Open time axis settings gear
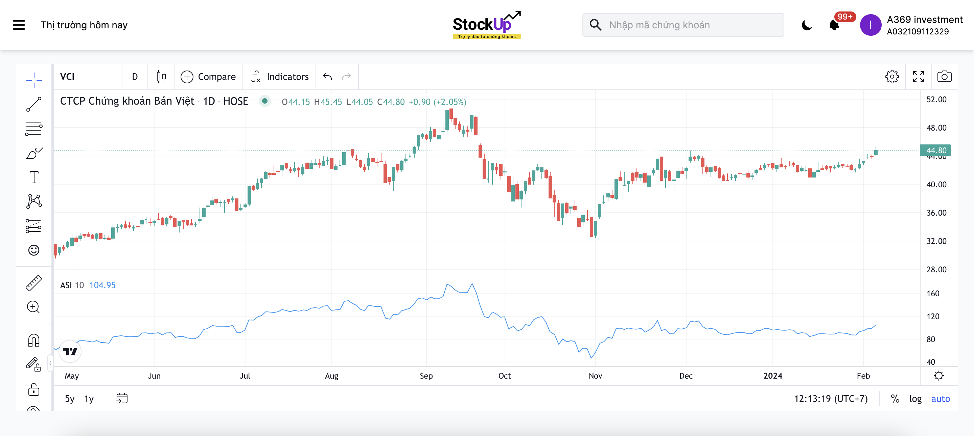 tap(939, 376)
